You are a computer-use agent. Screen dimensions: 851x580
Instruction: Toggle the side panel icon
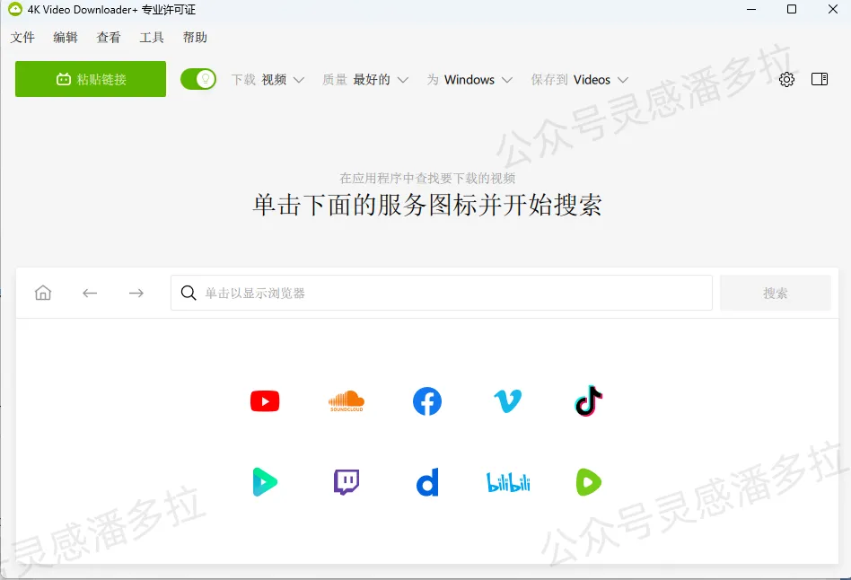tap(820, 79)
